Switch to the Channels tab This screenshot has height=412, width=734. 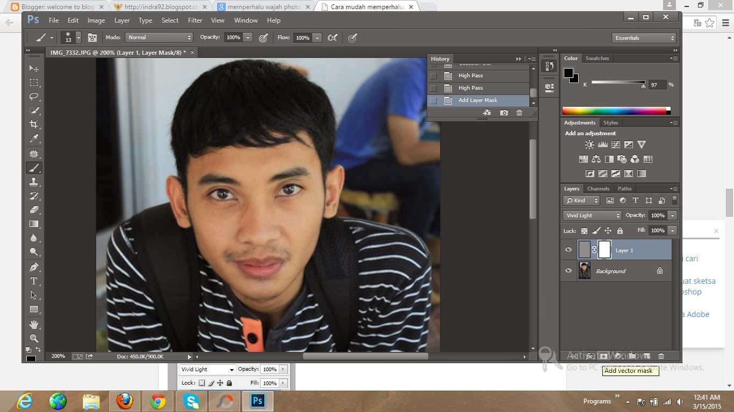click(598, 189)
